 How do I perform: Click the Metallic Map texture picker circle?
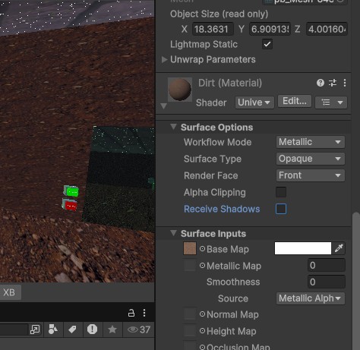(x=202, y=266)
